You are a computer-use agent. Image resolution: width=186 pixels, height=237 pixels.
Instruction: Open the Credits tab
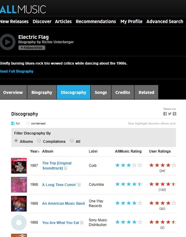tap(123, 92)
